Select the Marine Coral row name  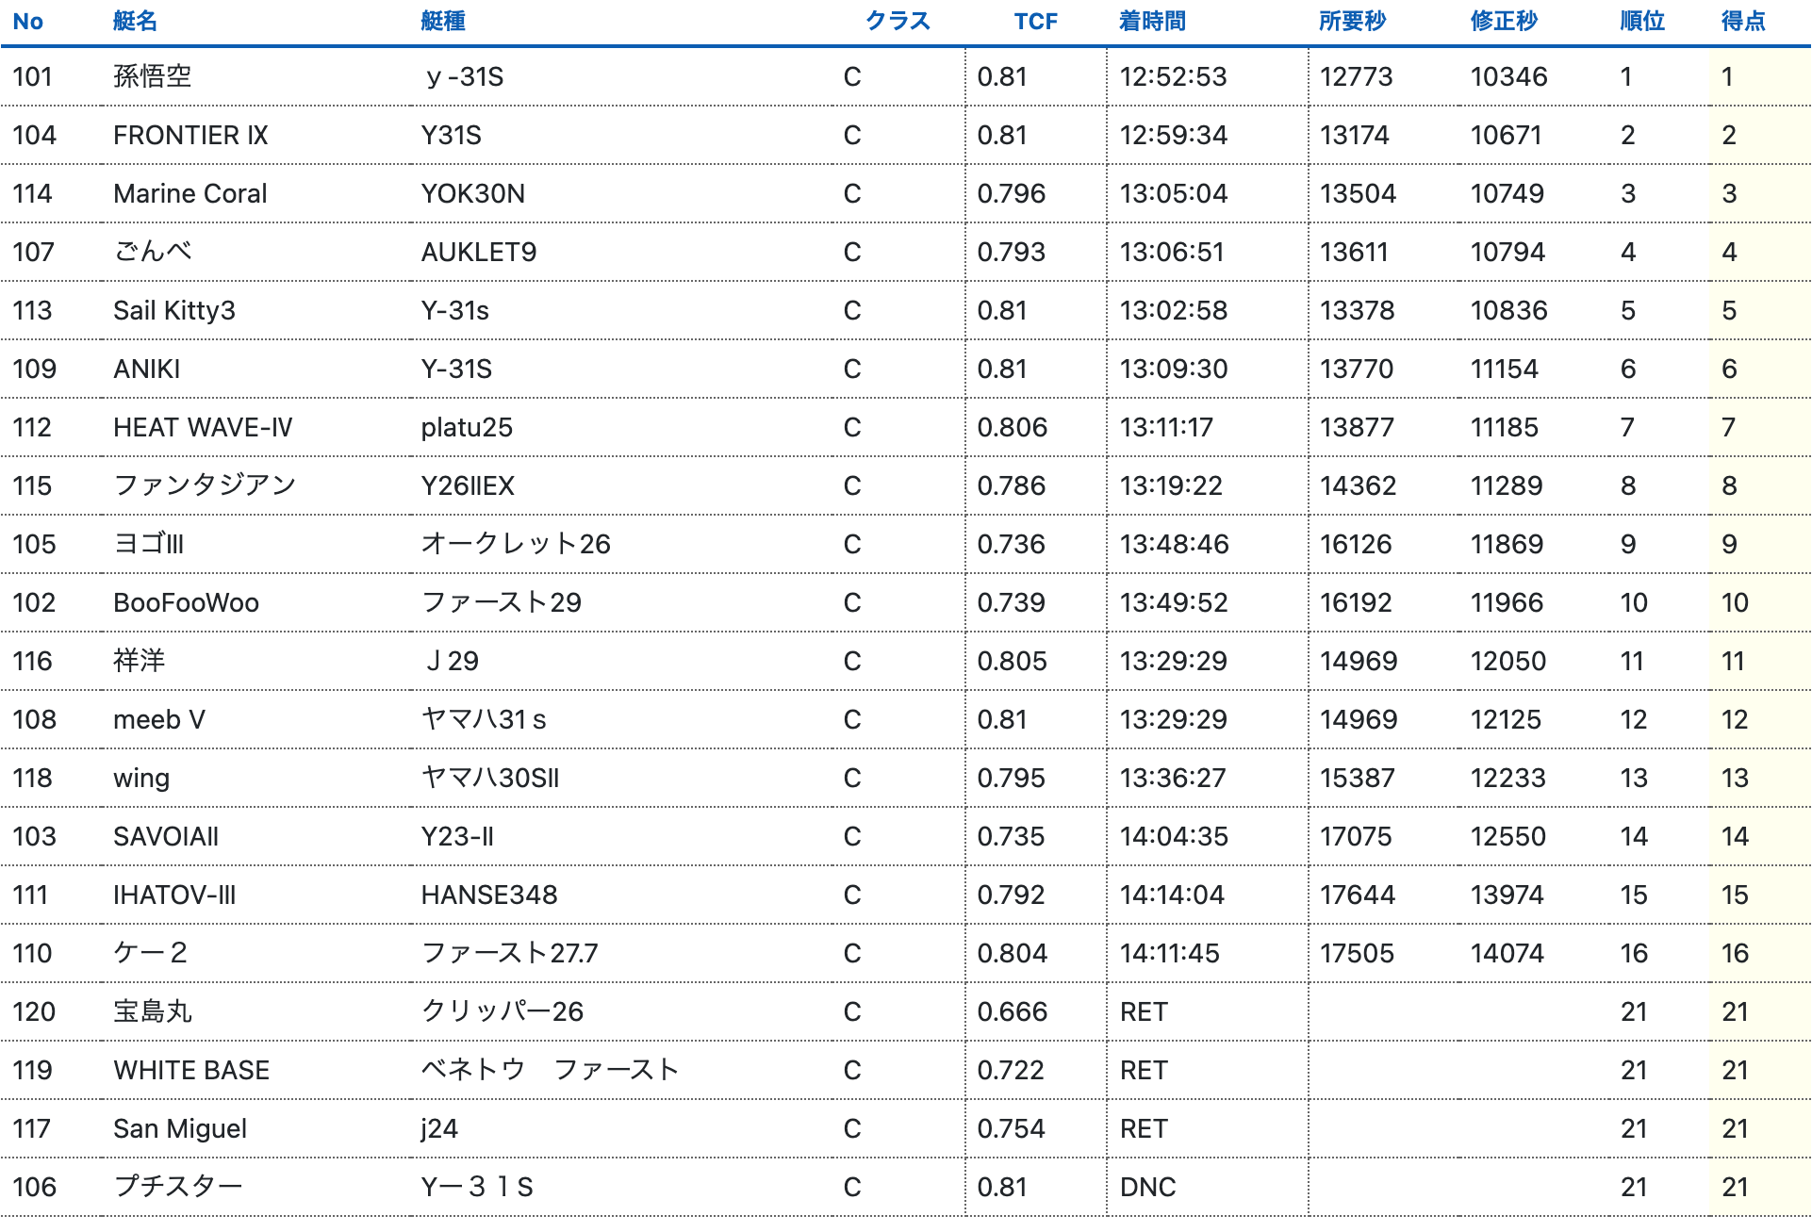click(190, 193)
